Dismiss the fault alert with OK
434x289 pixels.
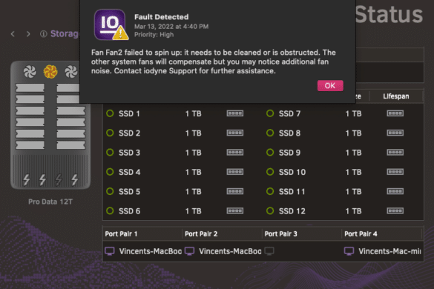pyautogui.click(x=330, y=86)
